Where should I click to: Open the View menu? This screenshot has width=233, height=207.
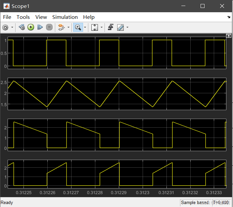(x=41, y=17)
